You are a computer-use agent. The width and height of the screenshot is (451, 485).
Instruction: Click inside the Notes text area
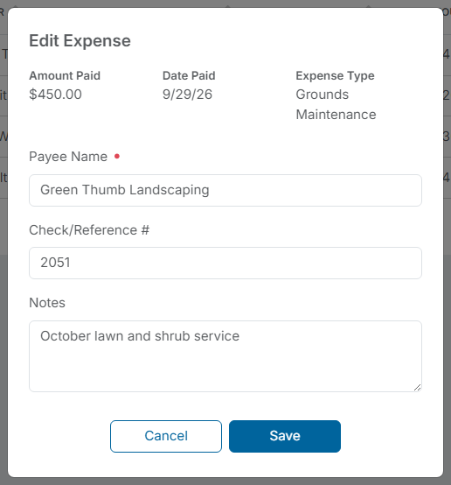[225, 356]
